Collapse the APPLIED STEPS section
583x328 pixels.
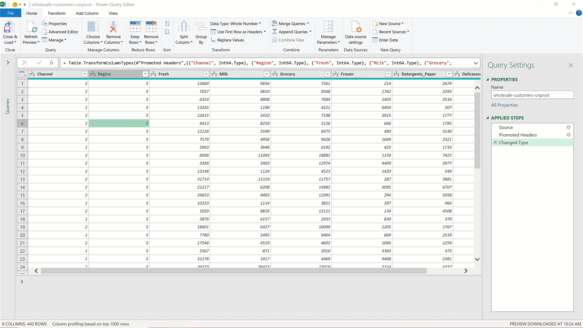tap(488, 118)
